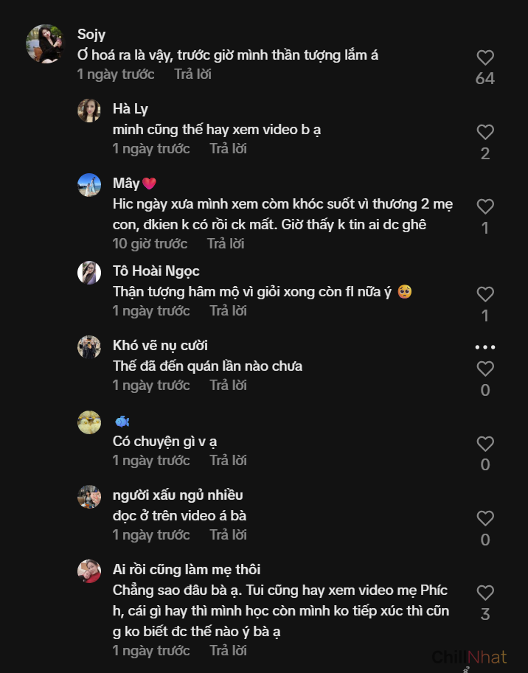Open Hà Ly's avatar
The height and width of the screenshot is (673, 528).
click(x=89, y=111)
